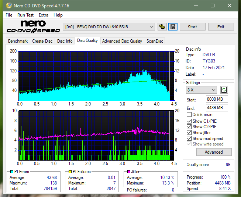Click the date 17 Feb 2021
241x197 pixels.
click(x=214, y=68)
